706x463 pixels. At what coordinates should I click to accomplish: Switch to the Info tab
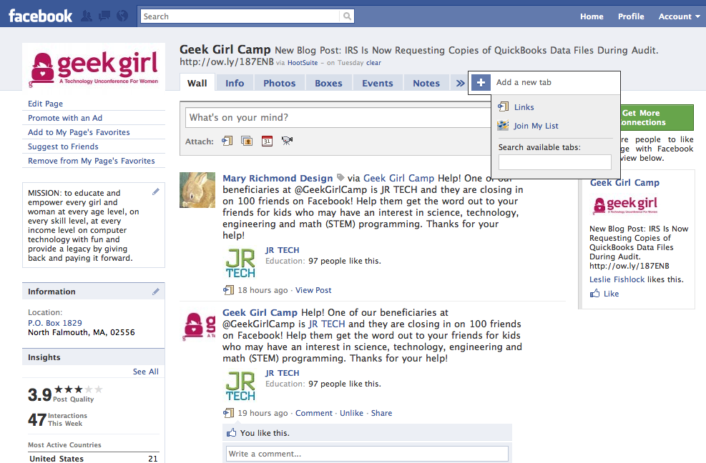(235, 83)
